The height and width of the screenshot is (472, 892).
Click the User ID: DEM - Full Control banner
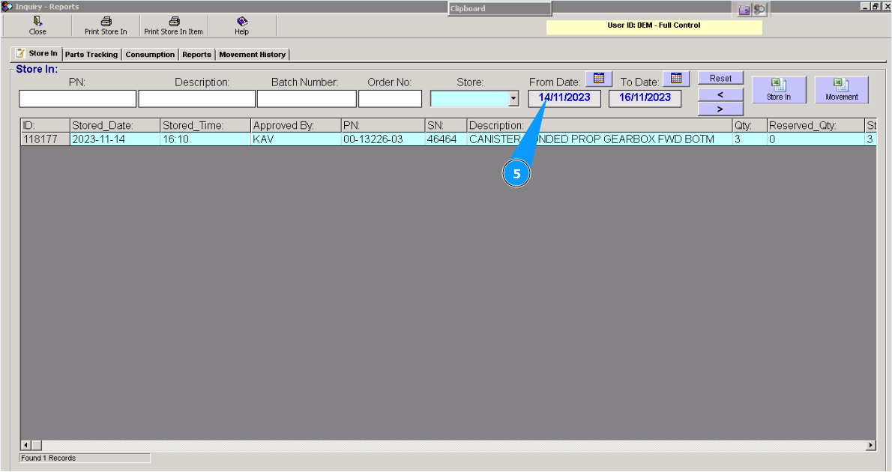pyautogui.click(x=654, y=27)
